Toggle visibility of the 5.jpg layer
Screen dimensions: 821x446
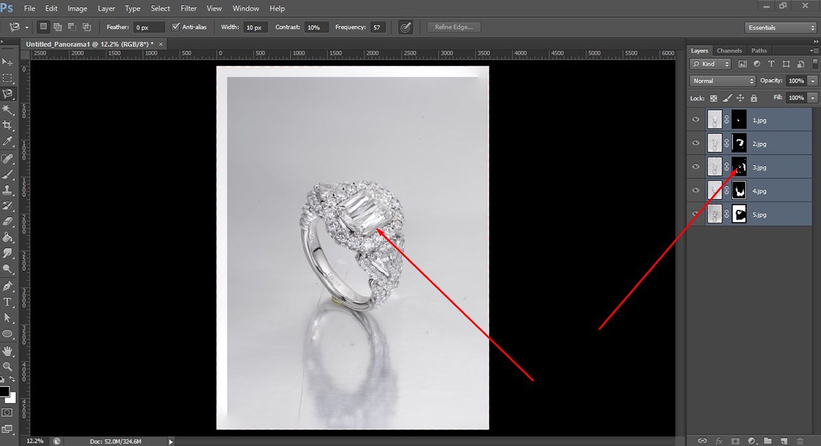tap(695, 214)
